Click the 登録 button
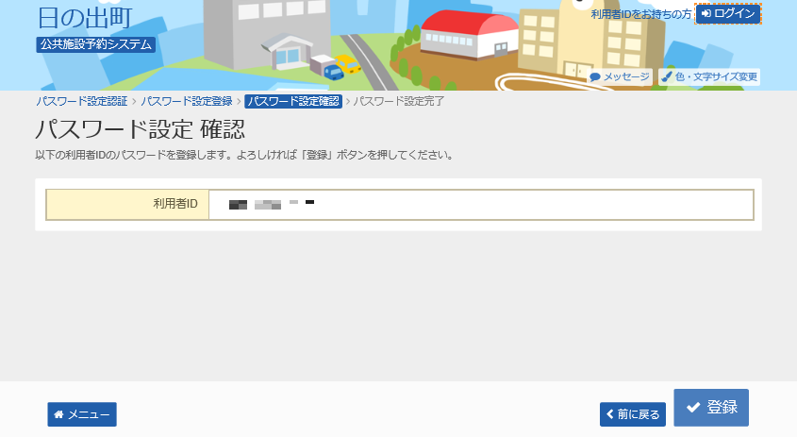 point(711,408)
